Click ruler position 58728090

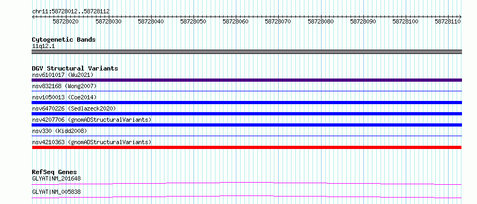tap(363, 21)
